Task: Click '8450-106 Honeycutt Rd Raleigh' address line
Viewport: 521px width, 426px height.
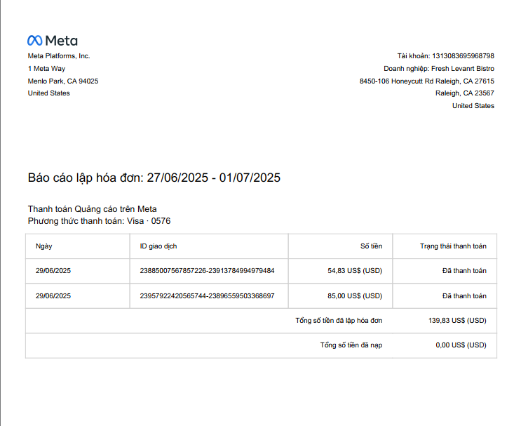Action: [x=427, y=81]
